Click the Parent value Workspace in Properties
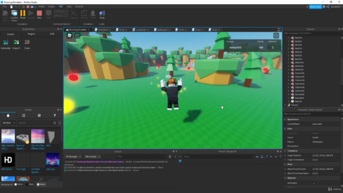The width and height of the screenshot is (343, 193). [317, 142]
